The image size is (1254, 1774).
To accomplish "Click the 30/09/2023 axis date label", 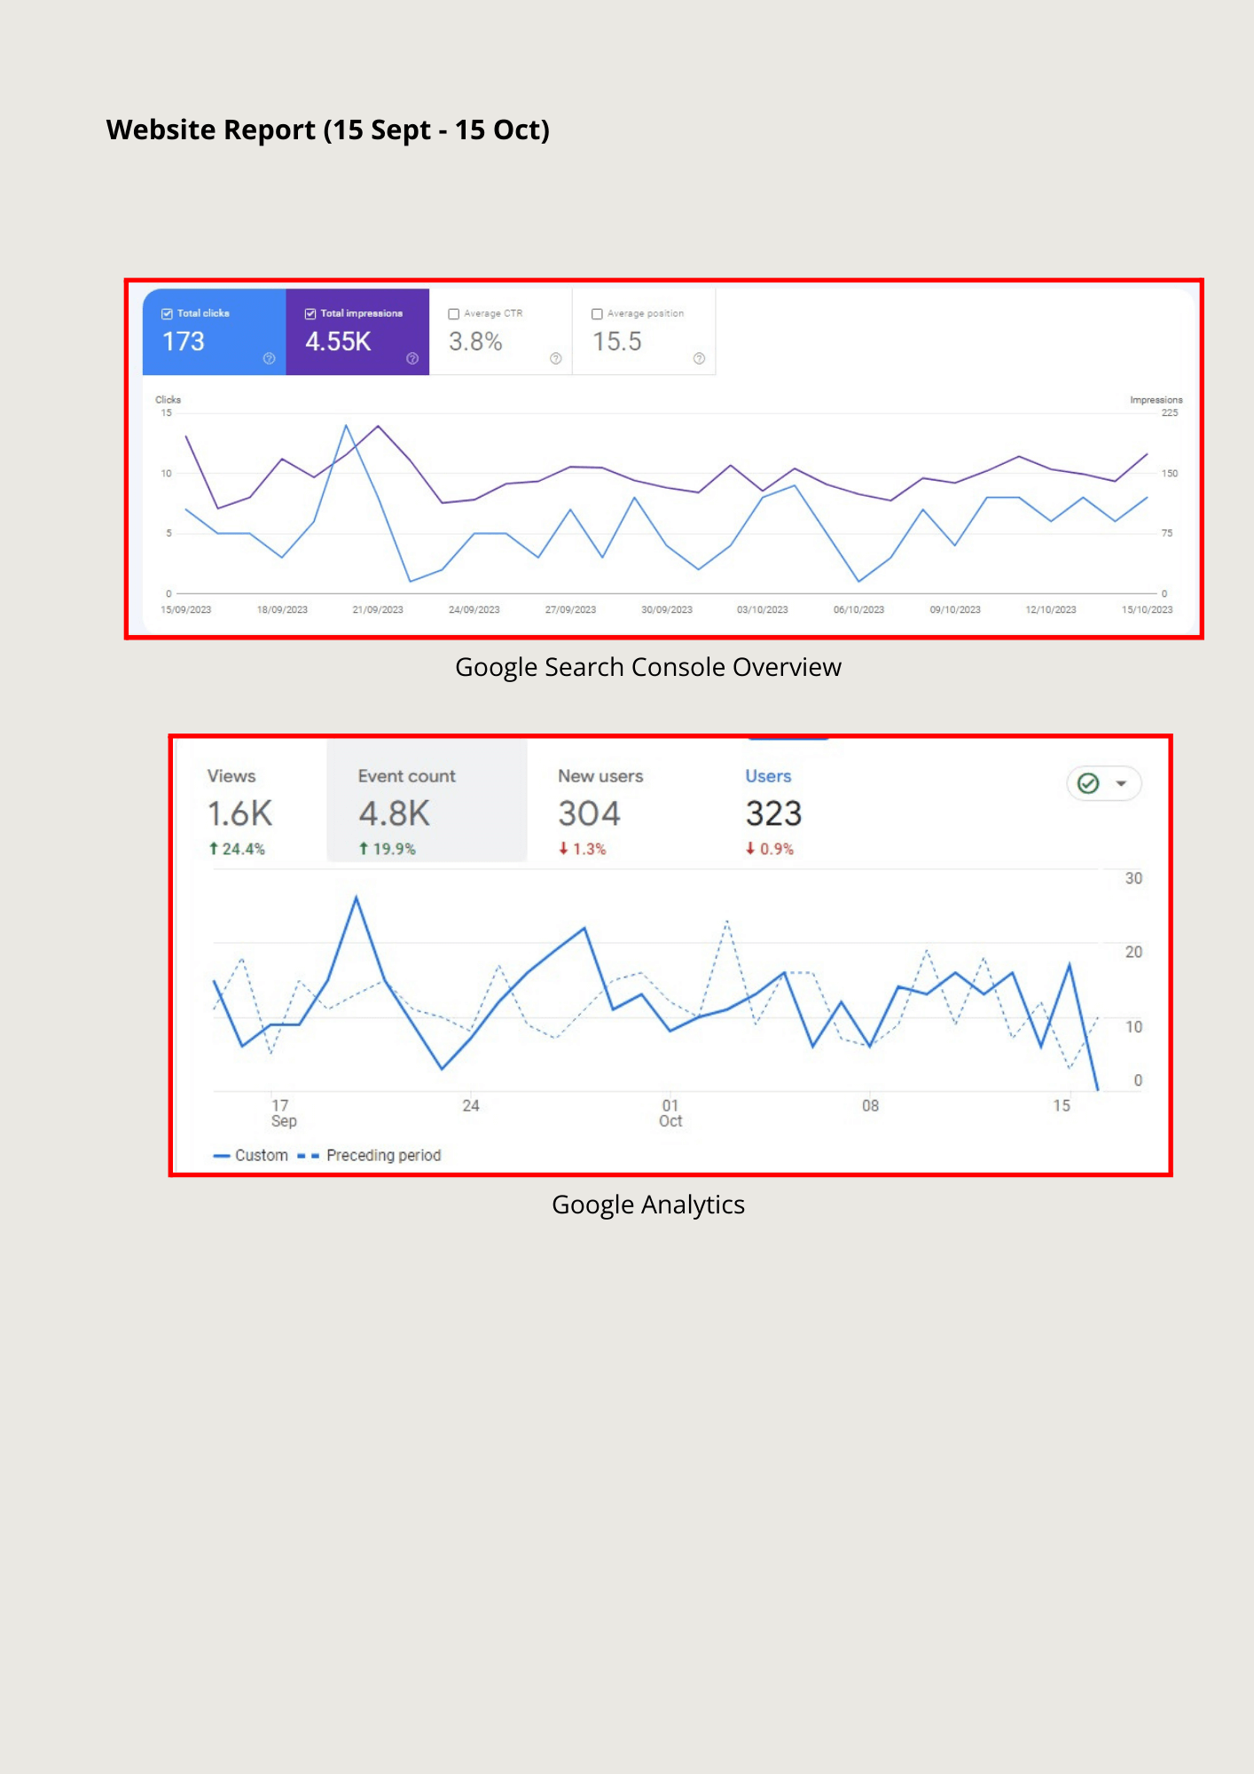I will point(667,609).
